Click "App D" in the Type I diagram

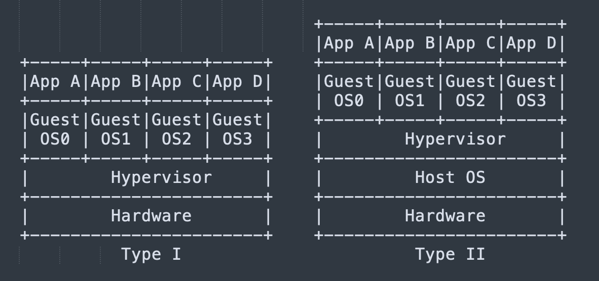pos(237,82)
